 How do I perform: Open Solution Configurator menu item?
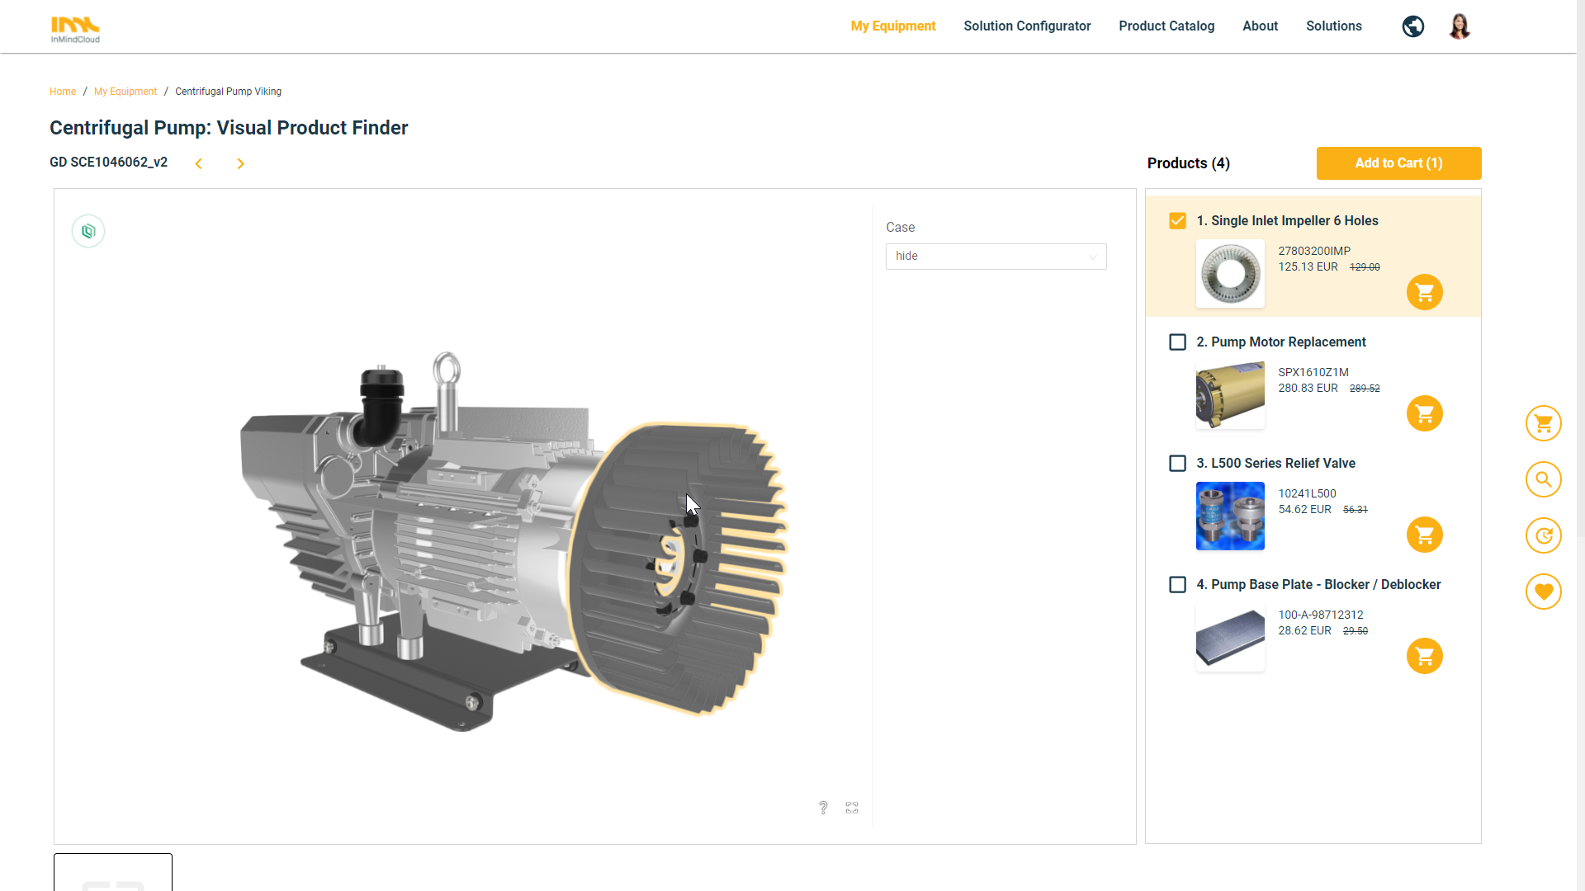[1026, 26]
